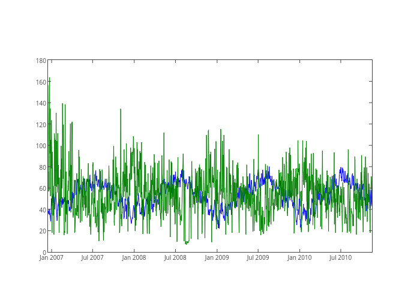420x300 pixels.
Task: Select the y-axis label 140
Action: tap(41, 103)
